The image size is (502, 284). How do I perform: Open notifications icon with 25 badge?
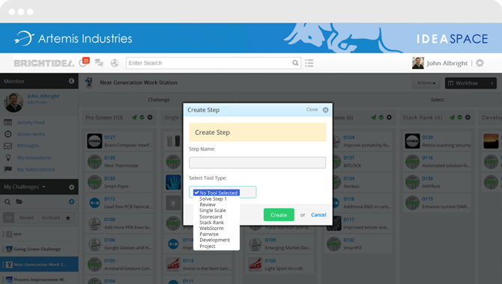pyautogui.click(x=84, y=62)
